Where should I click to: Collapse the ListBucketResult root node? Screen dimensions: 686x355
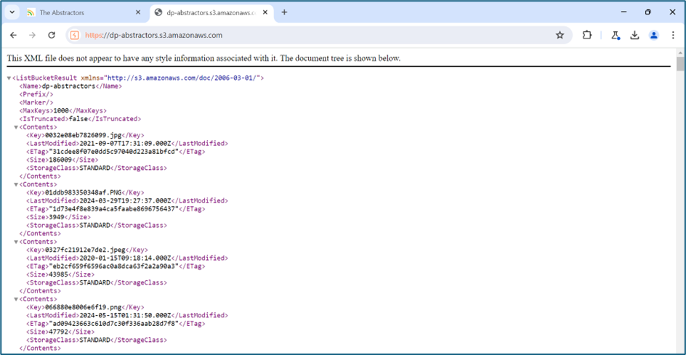[x=9, y=78]
